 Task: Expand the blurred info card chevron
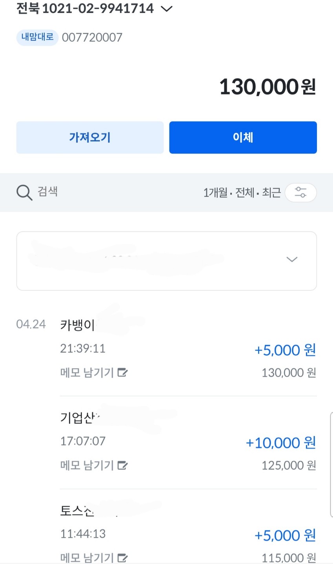(x=292, y=259)
